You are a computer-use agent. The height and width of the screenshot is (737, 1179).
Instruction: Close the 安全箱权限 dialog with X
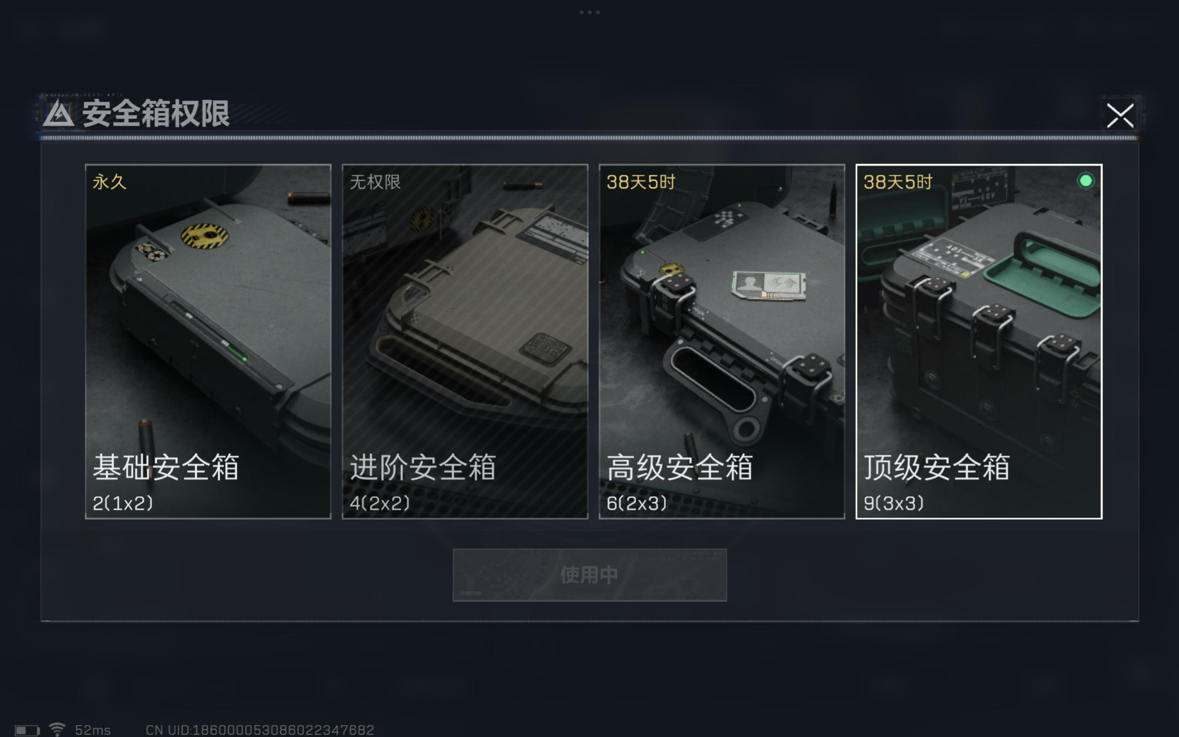tap(1120, 115)
